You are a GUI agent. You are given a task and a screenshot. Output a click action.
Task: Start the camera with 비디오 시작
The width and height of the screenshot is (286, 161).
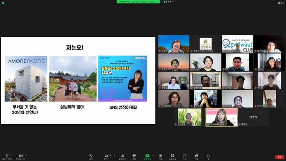20,157
